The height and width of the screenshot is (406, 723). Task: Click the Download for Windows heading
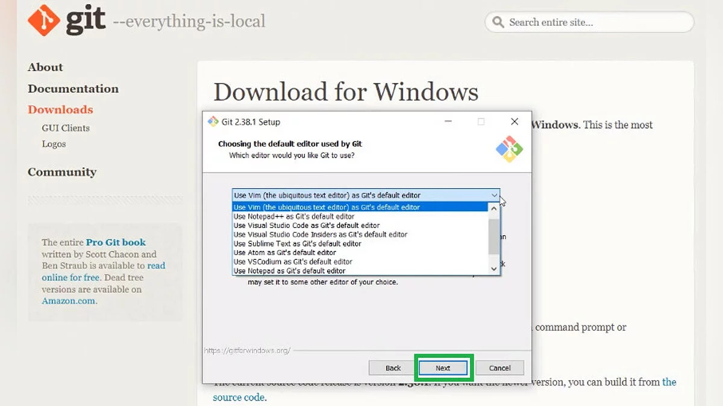tap(346, 92)
